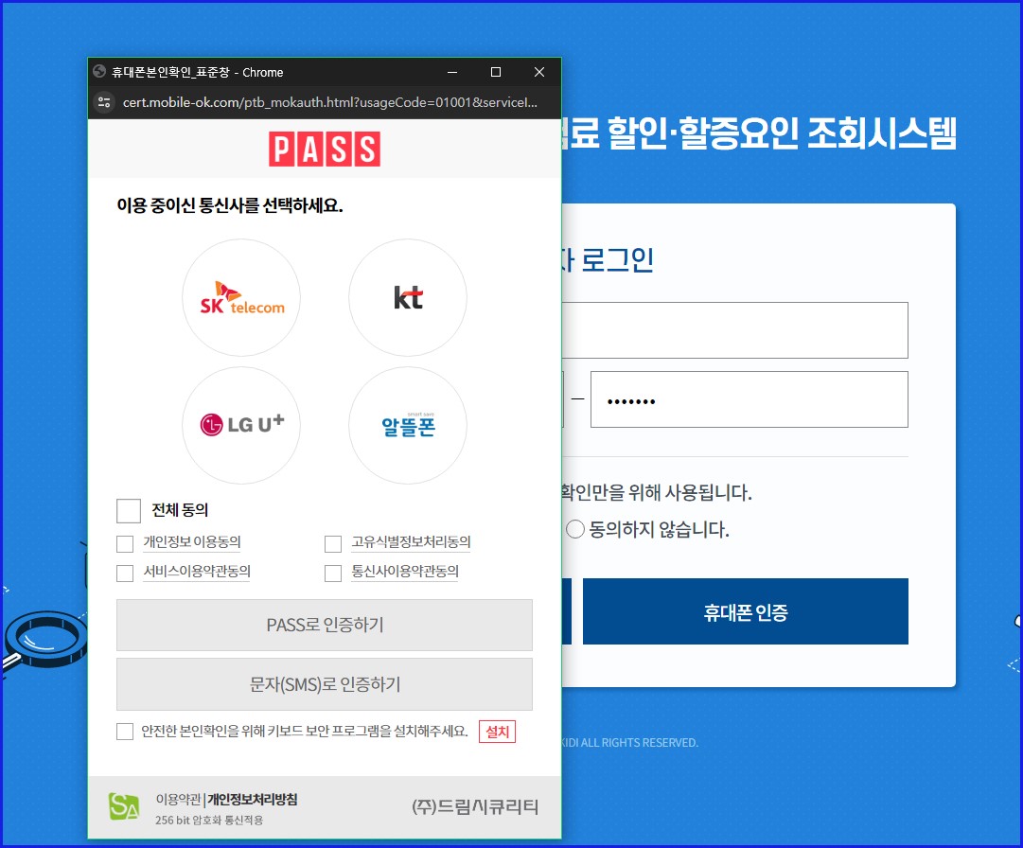Check the 전체 동의 checkbox
1023x848 pixels.
pyautogui.click(x=129, y=511)
